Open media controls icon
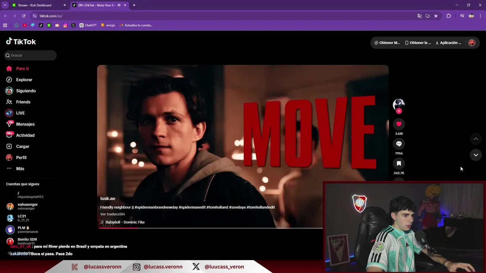Image resolution: width=486 pixels, height=273 pixels. pyautogui.click(x=462, y=16)
